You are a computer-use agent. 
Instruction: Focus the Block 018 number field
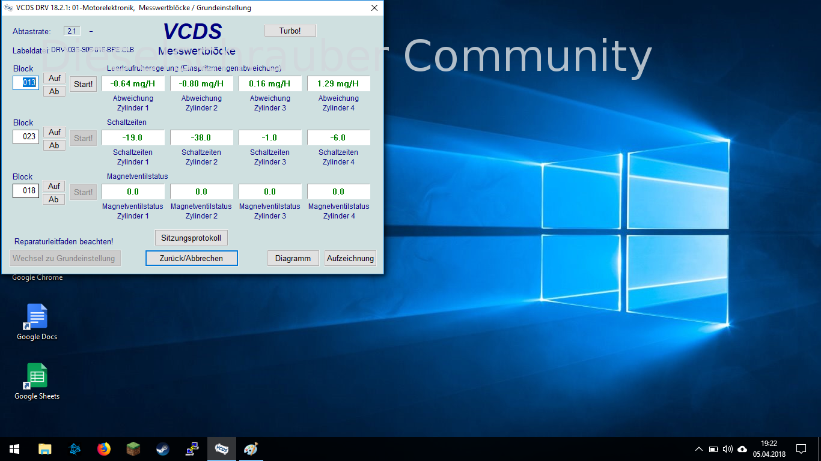[26, 191]
